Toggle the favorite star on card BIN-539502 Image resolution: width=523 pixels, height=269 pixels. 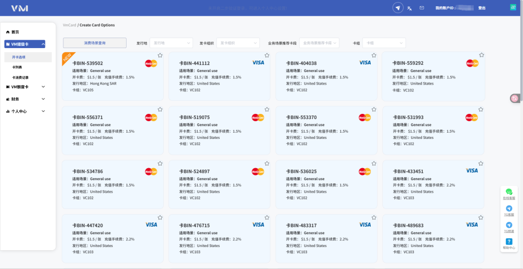(x=160, y=55)
